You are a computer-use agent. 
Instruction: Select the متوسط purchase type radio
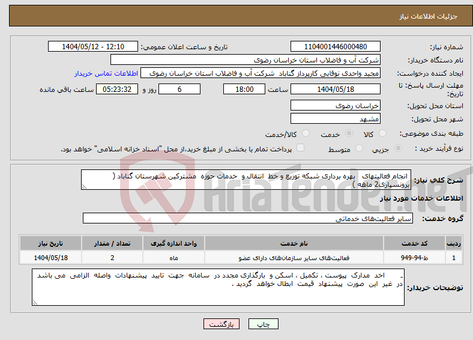[359, 148]
